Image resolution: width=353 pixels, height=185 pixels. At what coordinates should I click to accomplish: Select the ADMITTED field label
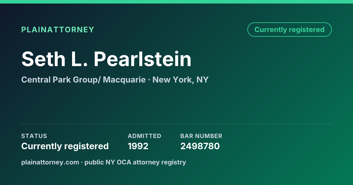pos(144,136)
